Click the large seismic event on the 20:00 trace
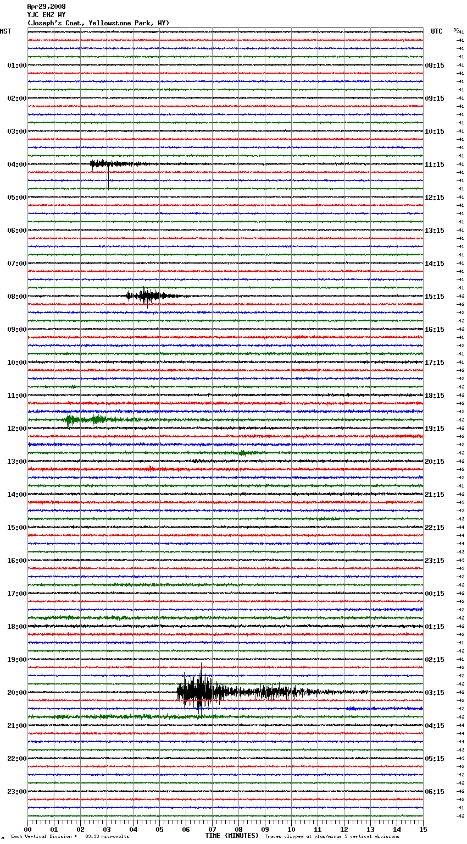Viewport: 467px width, 844px height. pyautogui.click(x=247, y=692)
